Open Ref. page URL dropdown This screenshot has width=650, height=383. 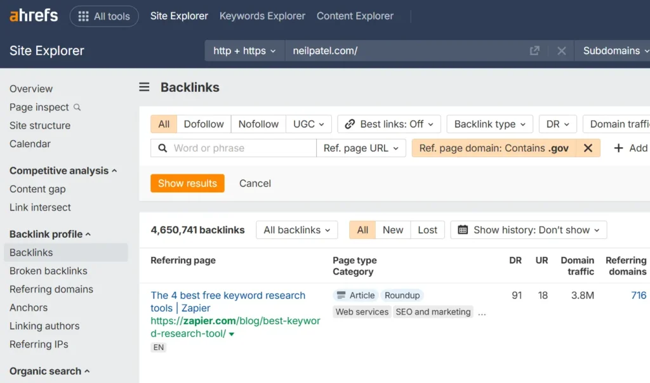click(x=361, y=148)
